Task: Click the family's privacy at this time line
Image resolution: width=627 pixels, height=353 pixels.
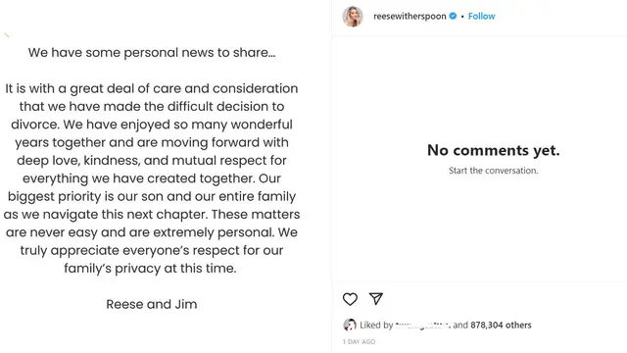Action: pos(150,268)
